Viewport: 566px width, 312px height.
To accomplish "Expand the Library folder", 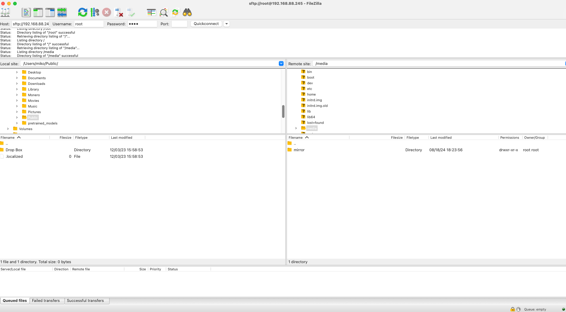I will pyautogui.click(x=17, y=89).
